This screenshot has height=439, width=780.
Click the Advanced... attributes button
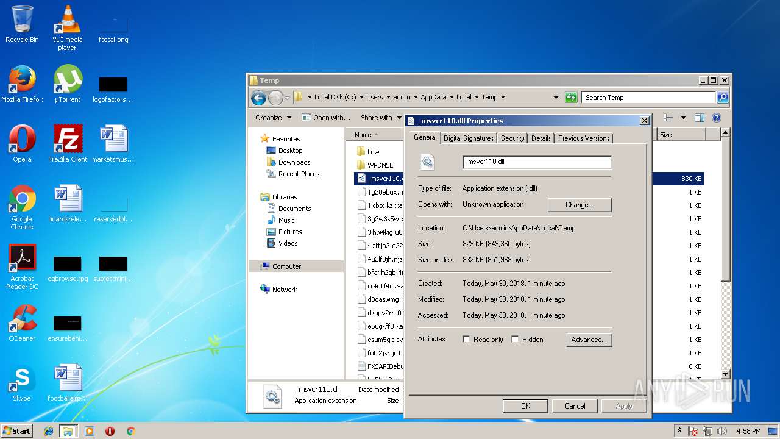pos(589,340)
